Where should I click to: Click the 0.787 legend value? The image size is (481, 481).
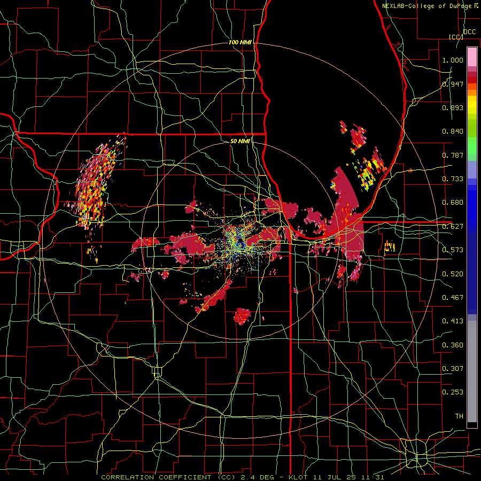453,155
